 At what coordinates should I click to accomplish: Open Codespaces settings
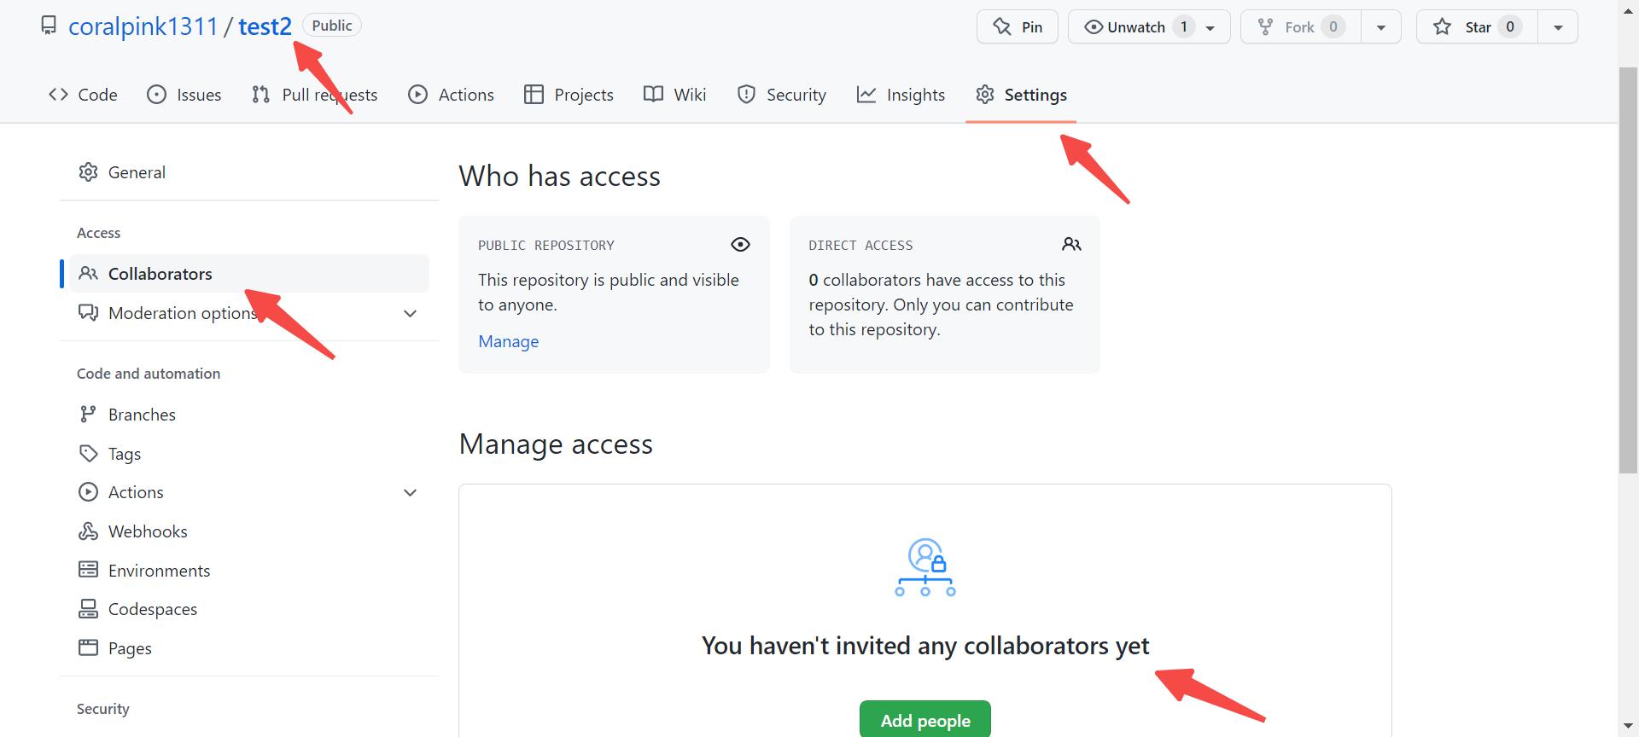coord(249,609)
